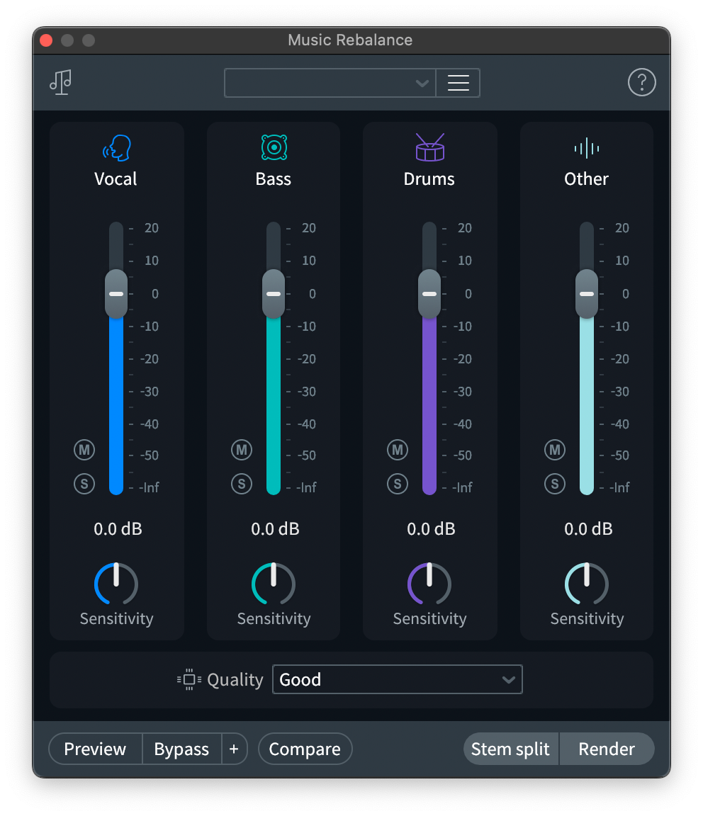The height and width of the screenshot is (816, 703).
Task: Open the Quality dropdown showing Good
Action: point(397,679)
